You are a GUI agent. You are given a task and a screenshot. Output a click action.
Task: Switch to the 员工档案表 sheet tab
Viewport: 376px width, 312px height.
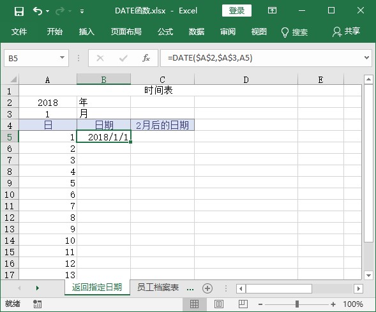point(158,287)
